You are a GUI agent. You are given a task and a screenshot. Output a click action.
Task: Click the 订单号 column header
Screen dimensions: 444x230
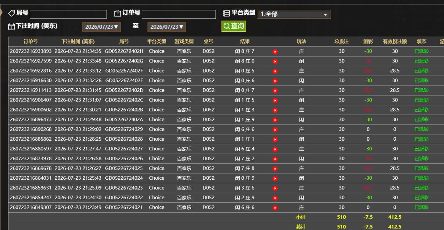tap(30, 42)
